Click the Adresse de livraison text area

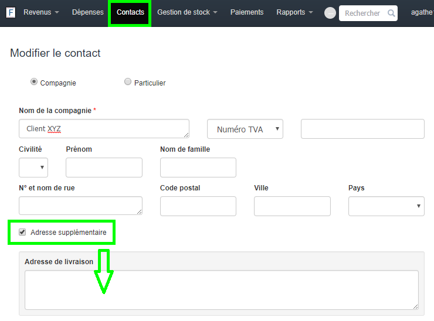tap(221, 289)
